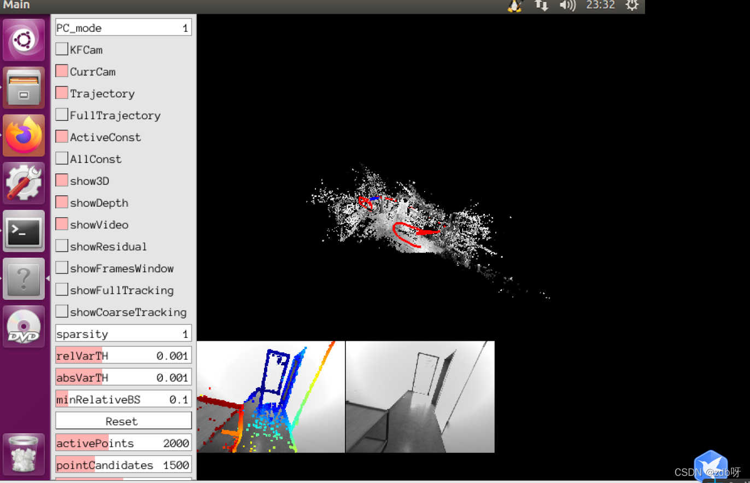Launch the Files manager from dock

click(x=24, y=88)
